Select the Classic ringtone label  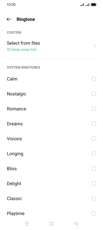14,199
